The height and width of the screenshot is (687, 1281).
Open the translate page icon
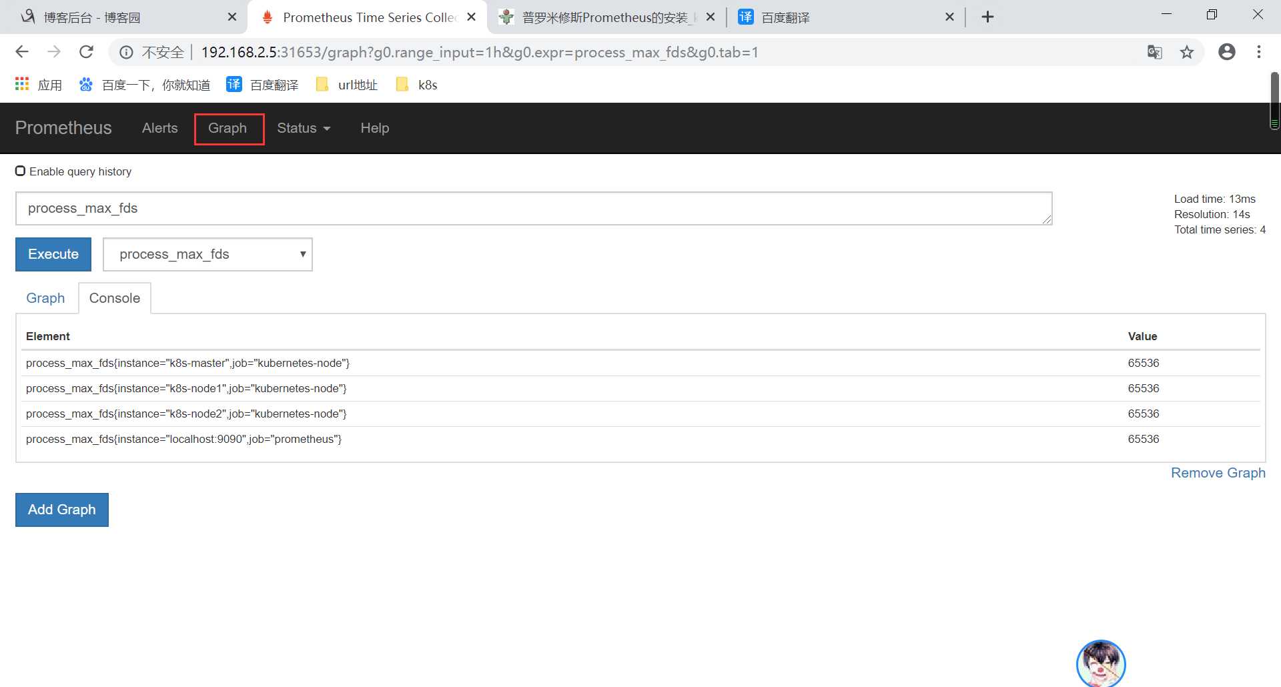(1154, 52)
